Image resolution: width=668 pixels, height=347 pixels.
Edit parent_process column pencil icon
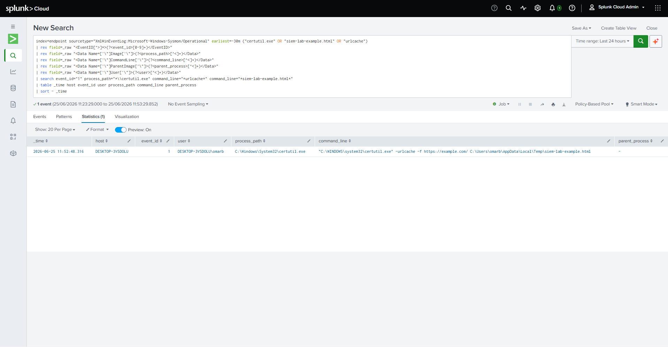(662, 141)
